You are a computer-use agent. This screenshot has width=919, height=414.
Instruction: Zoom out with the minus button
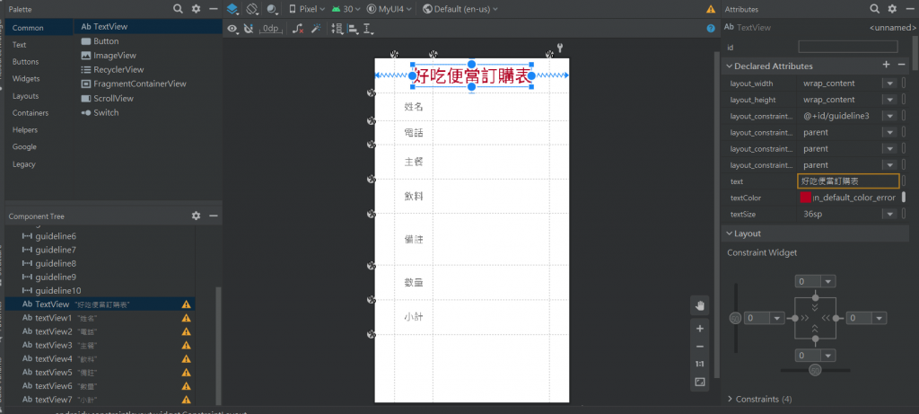click(x=700, y=346)
